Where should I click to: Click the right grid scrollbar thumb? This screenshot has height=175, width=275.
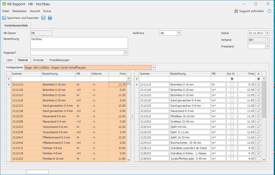coord(264,99)
